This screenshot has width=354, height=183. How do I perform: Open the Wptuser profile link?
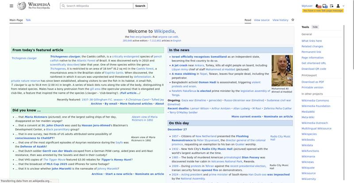coord(307,6)
